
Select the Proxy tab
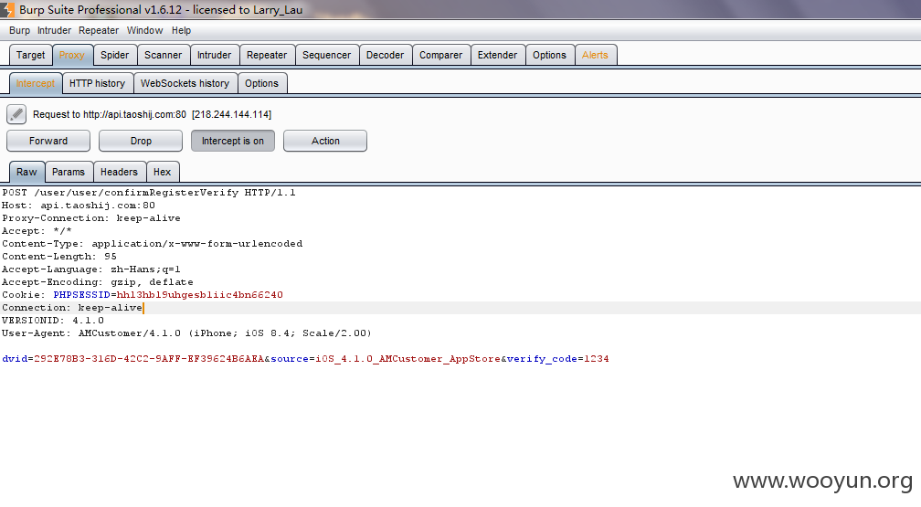[x=71, y=55]
